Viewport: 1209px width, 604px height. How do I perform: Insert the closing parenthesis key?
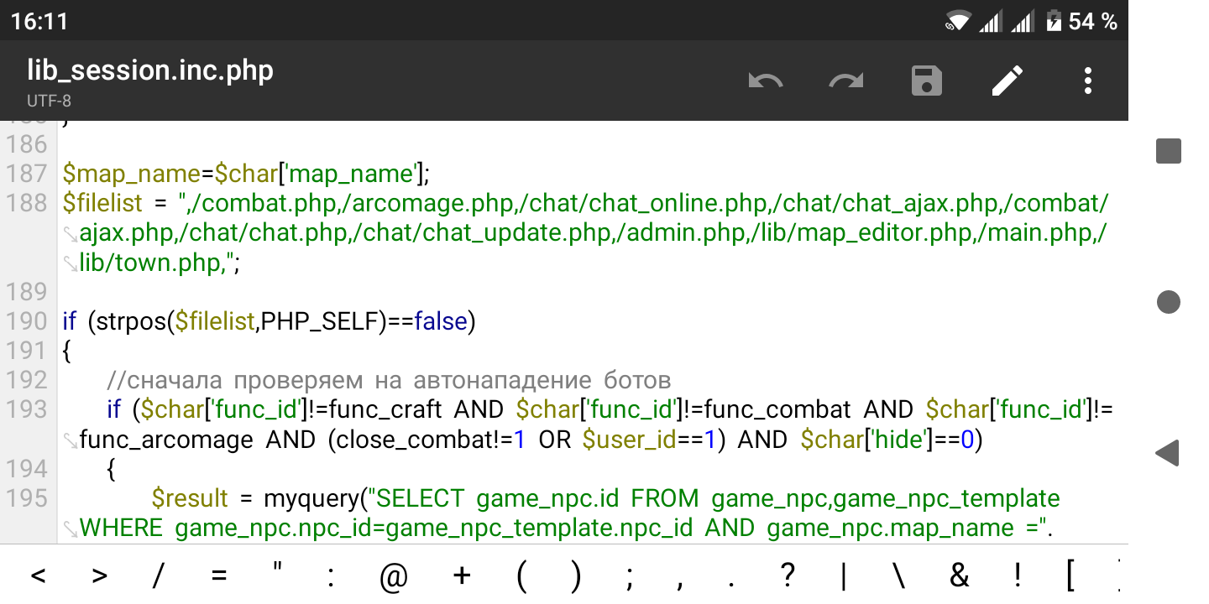575,575
